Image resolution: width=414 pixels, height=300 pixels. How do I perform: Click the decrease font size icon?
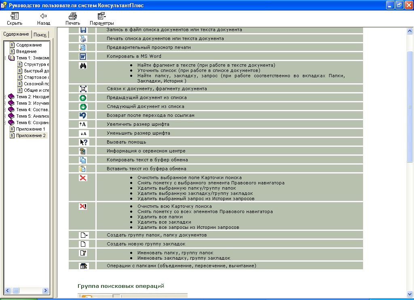tap(83, 133)
